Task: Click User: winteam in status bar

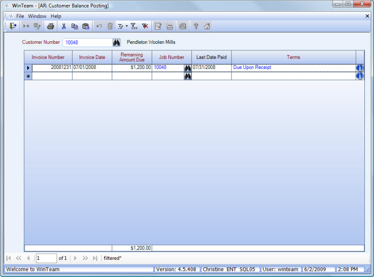Action: pos(280,270)
